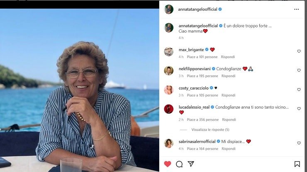Save post with the bookmark icon

pyautogui.click(x=297, y=164)
